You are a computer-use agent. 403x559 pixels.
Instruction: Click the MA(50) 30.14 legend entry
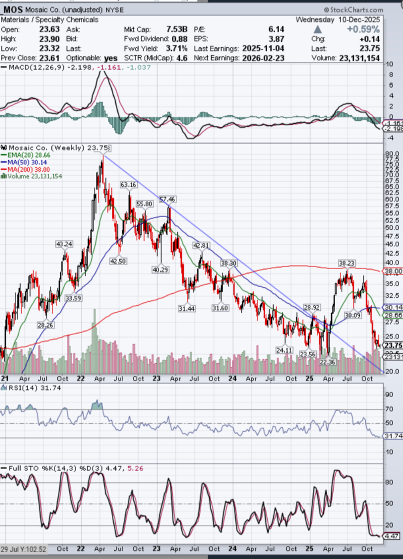(26, 162)
